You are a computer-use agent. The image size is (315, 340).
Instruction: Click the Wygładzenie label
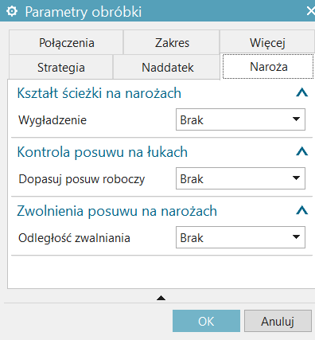click(52, 120)
